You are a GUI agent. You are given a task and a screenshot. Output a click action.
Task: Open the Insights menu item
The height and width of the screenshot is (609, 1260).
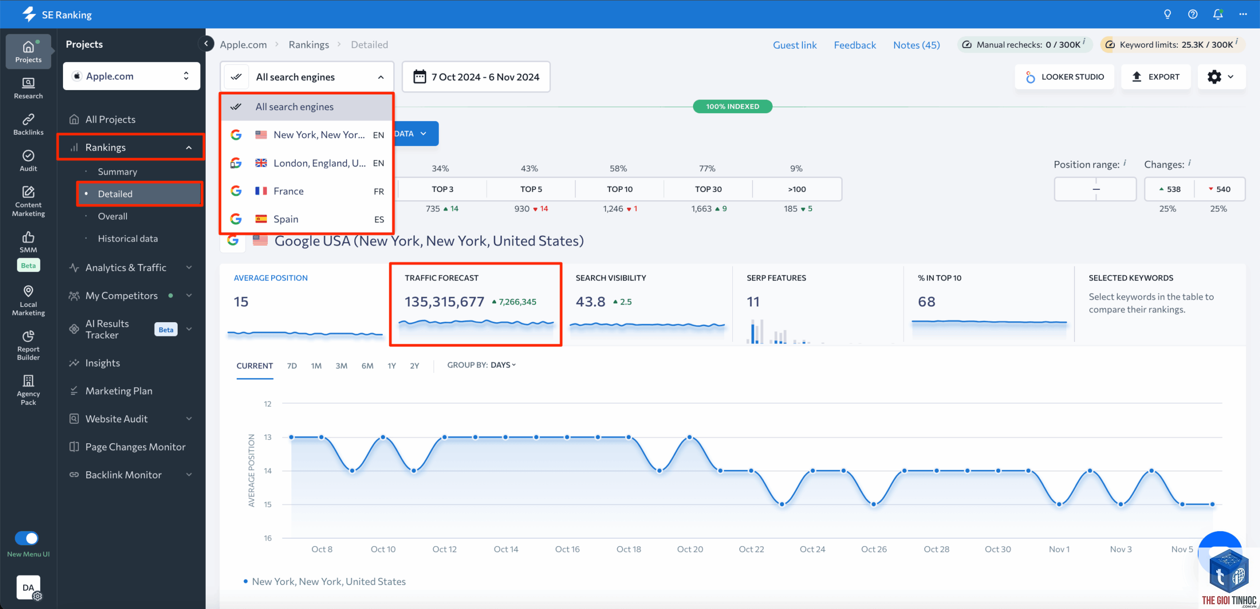(x=102, y=363)
